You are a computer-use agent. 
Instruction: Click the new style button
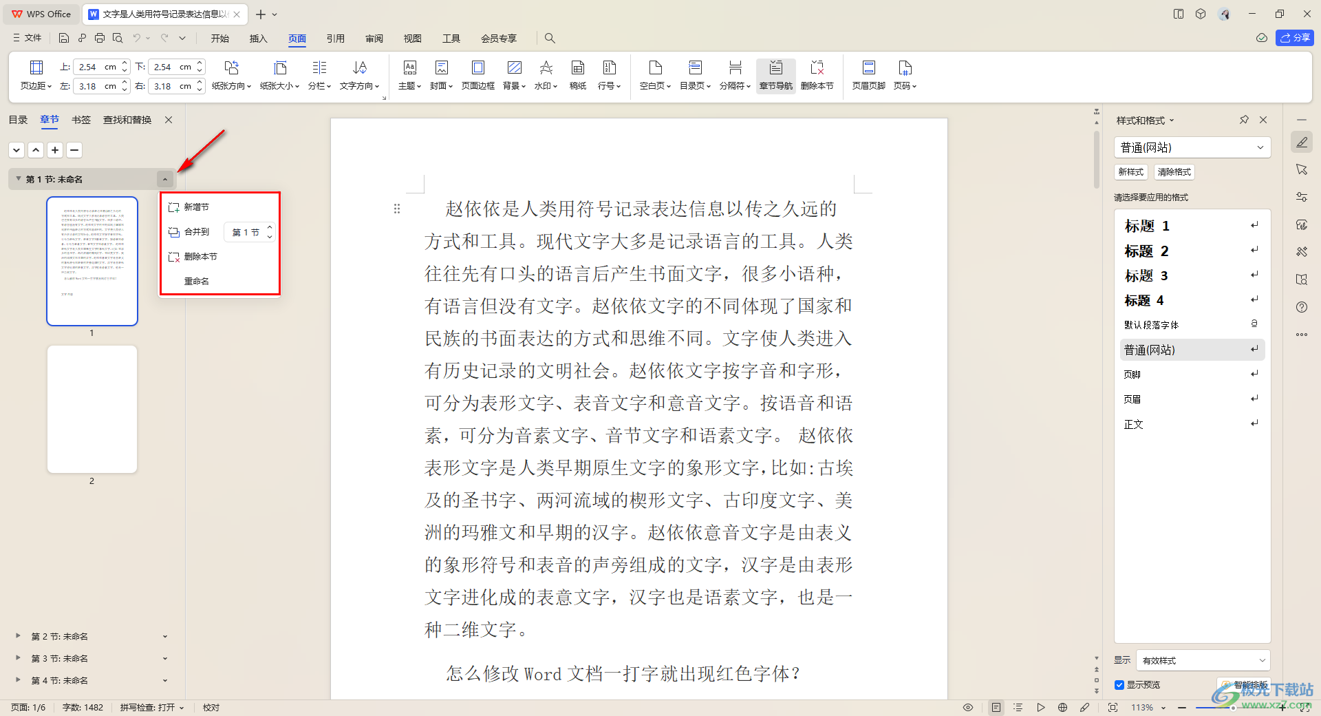pyautogui.click(x=1130, y=172)
